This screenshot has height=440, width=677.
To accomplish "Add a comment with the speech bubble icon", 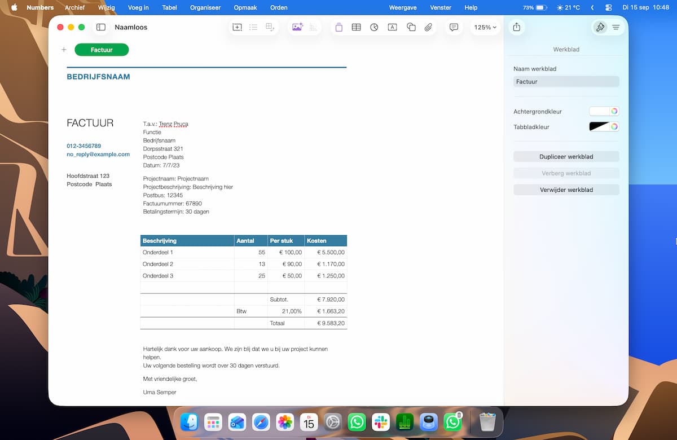I will (454, 27).
